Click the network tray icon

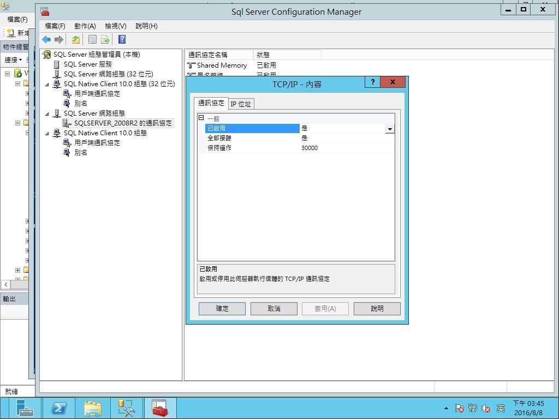coord(473,408)
